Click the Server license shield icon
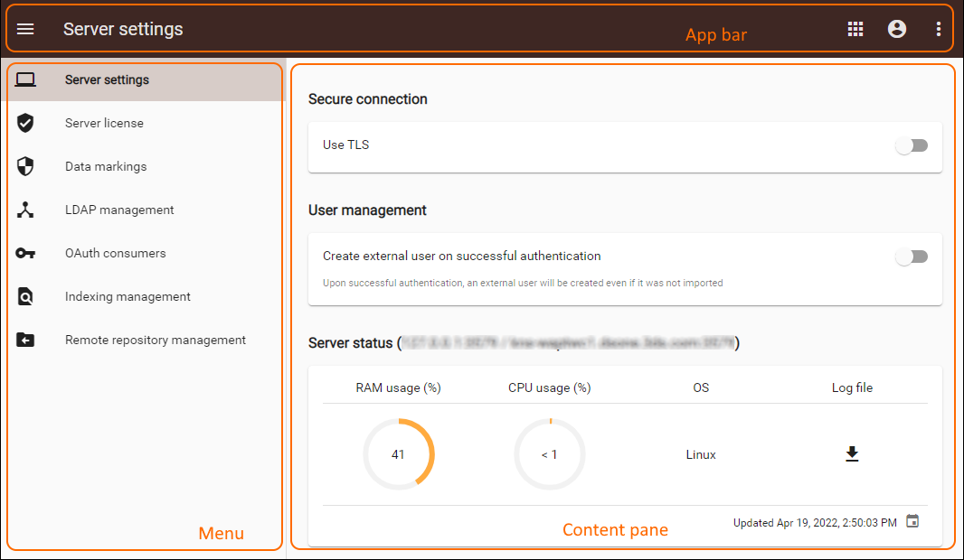This screenshot has height=560, width=964. coord(25,123)
